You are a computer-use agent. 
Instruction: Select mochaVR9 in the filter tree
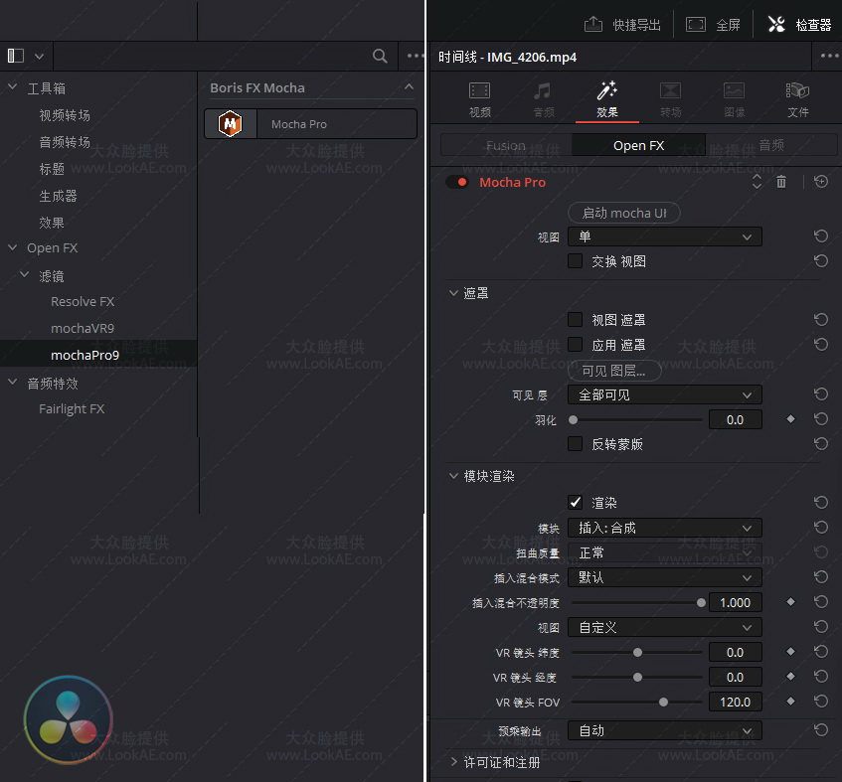84,328
